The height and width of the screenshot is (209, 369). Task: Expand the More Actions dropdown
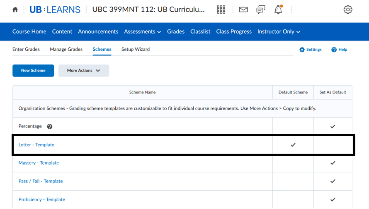pyautogui.click(x=84, y=71)
